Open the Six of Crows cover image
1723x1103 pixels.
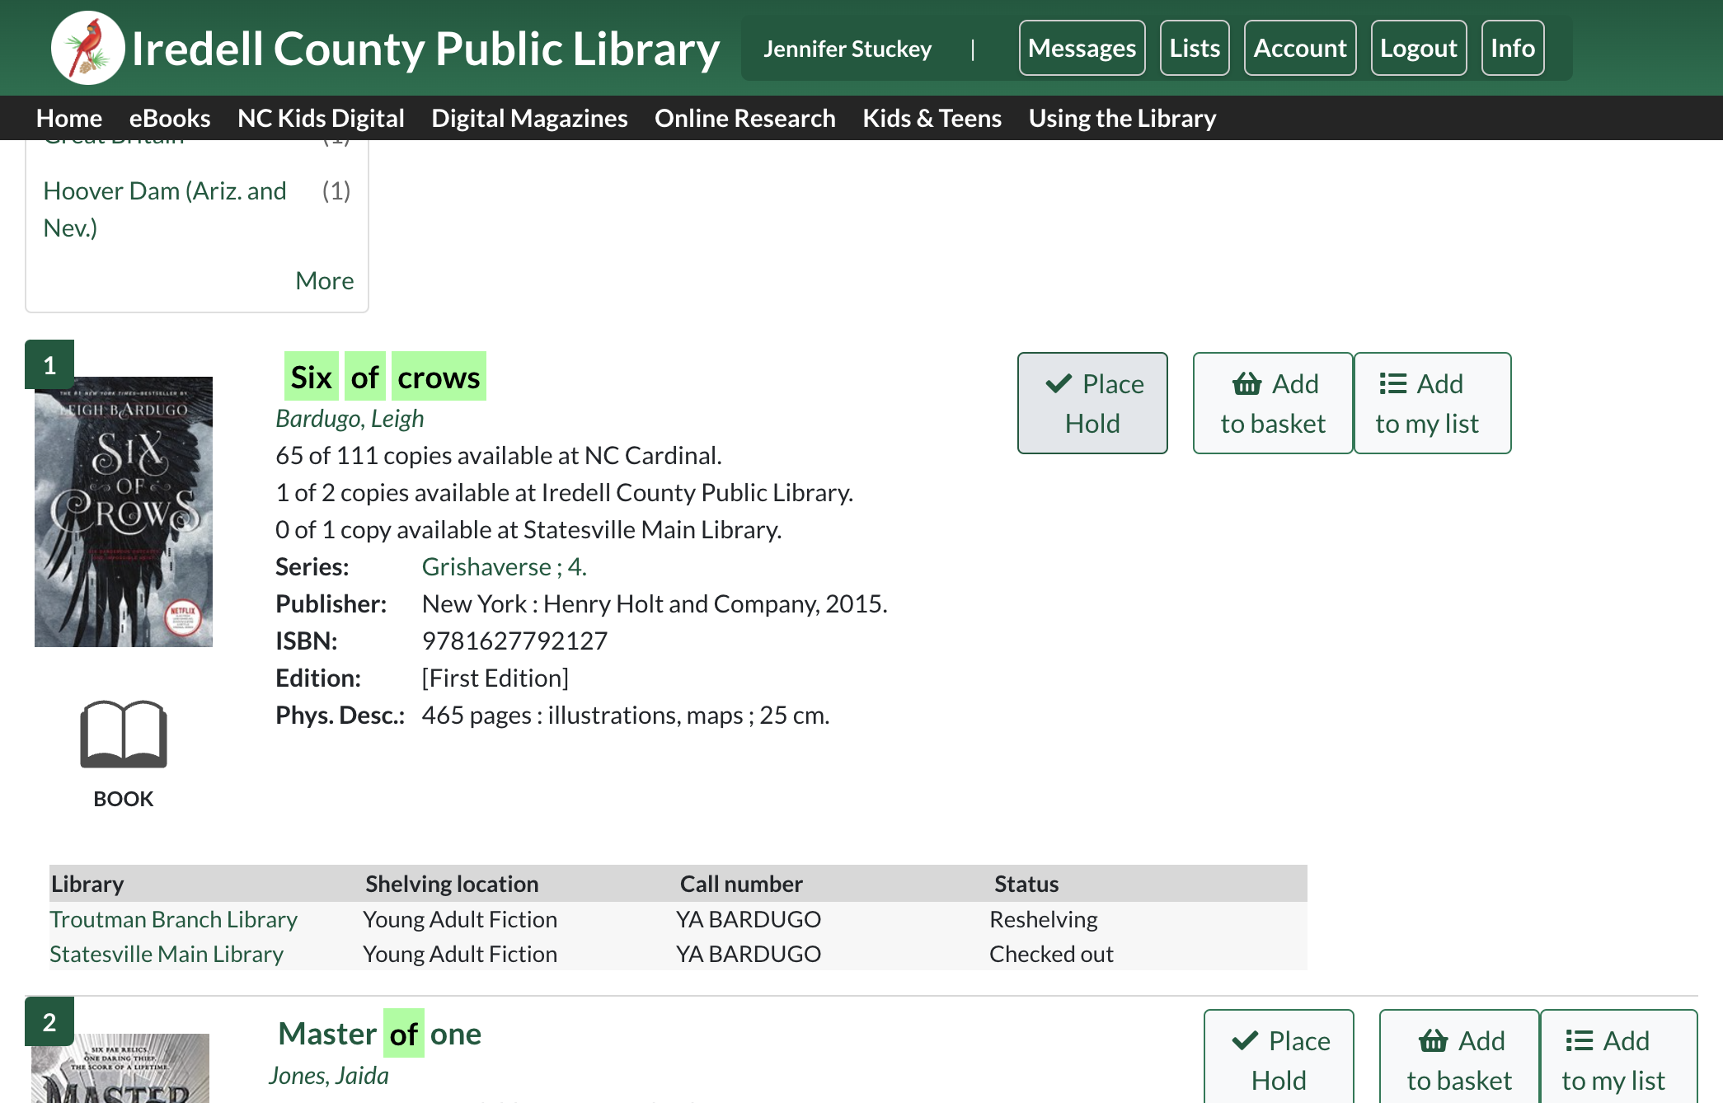pyautogui.click(x=124, y=512)
